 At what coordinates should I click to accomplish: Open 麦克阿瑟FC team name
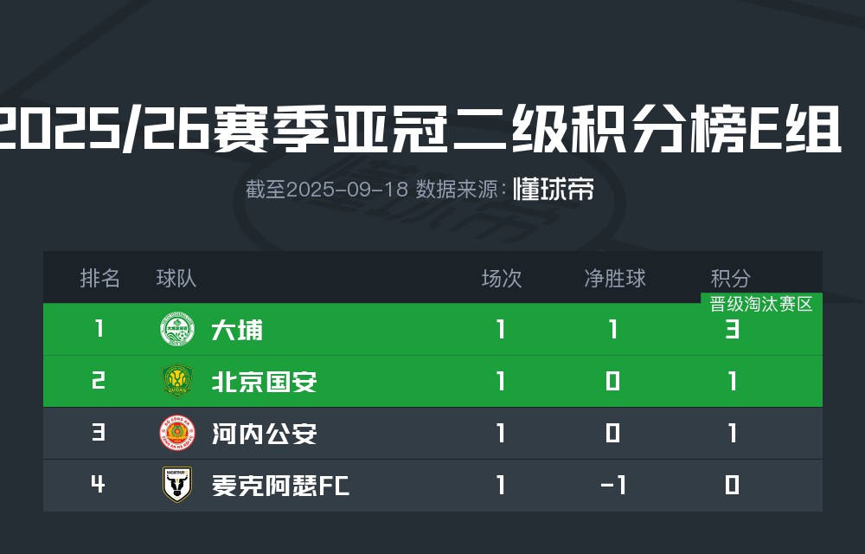tap(280, 486)
